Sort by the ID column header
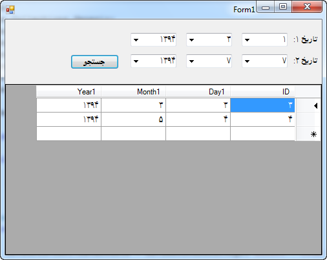This screenshot has width=327, height=260. pos(262,92)
